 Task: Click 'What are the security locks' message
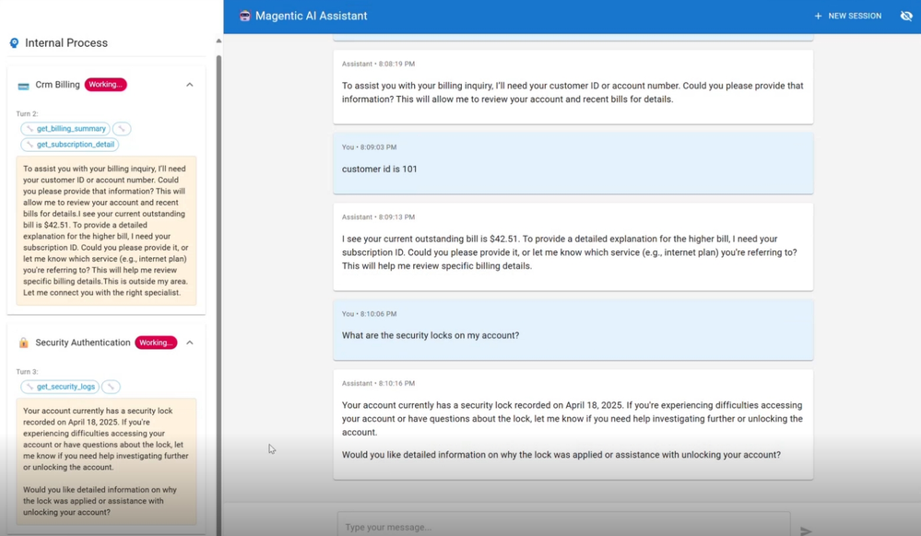tap(573, 330)
